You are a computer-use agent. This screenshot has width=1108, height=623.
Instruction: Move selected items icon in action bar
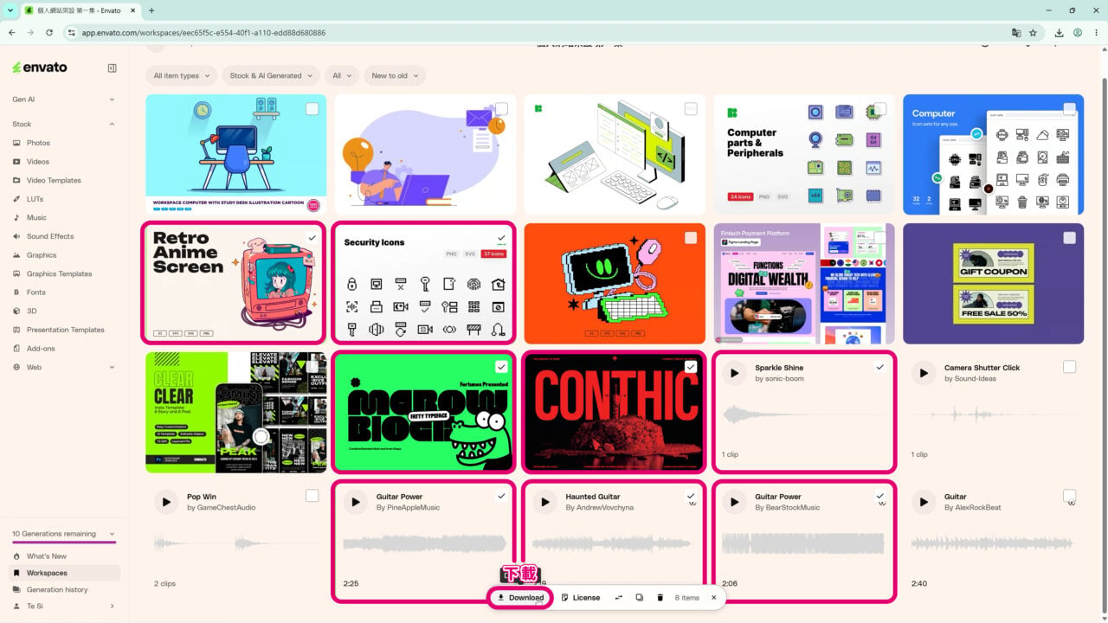[618, 598]
